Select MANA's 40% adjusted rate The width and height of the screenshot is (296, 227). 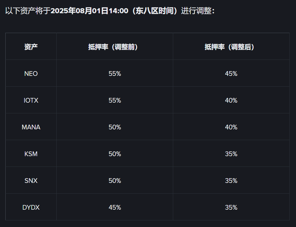point(231,127)
